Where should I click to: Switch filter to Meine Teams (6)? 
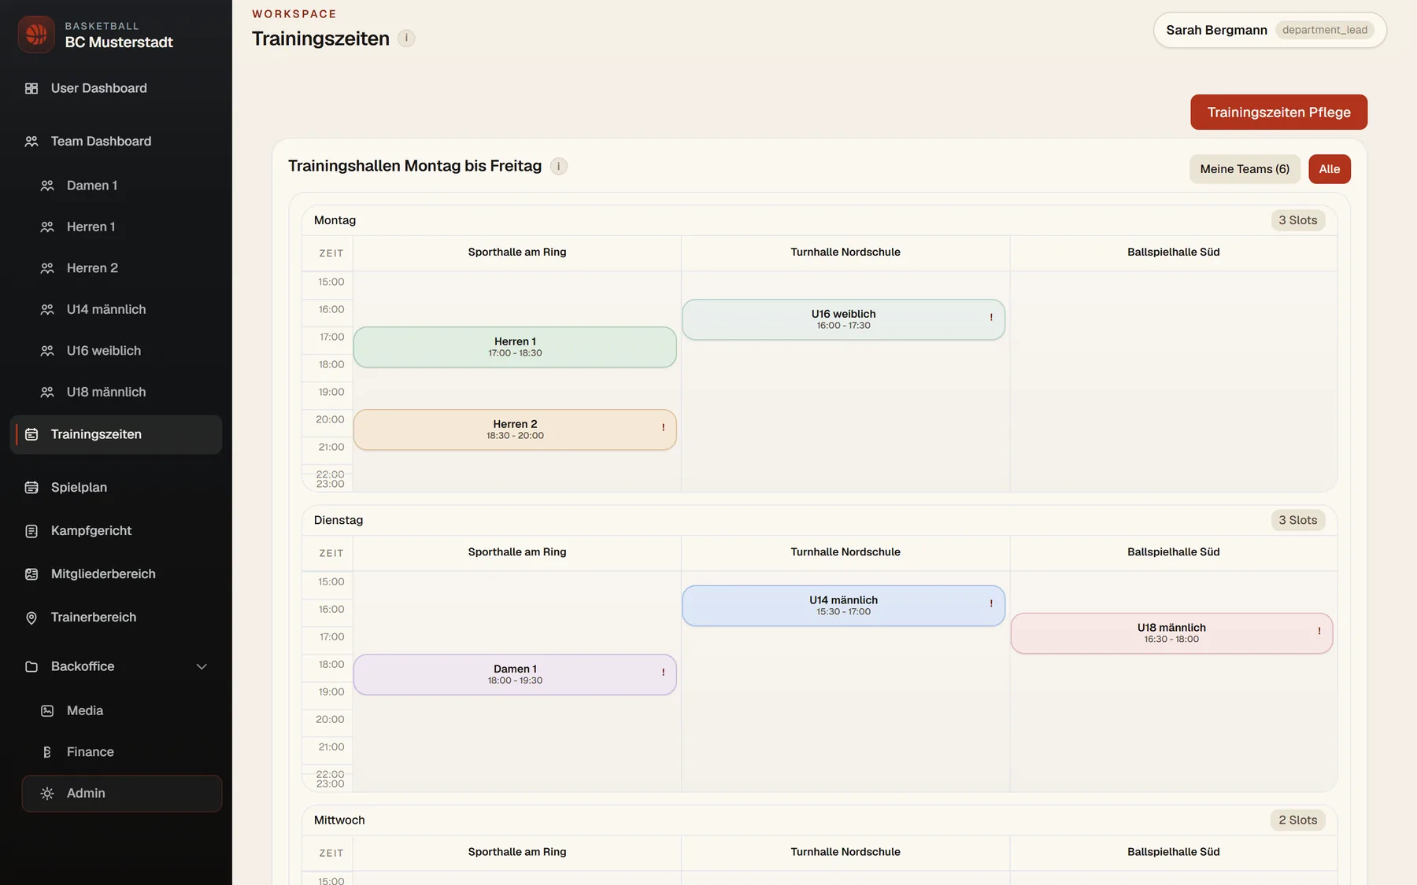1245,169
